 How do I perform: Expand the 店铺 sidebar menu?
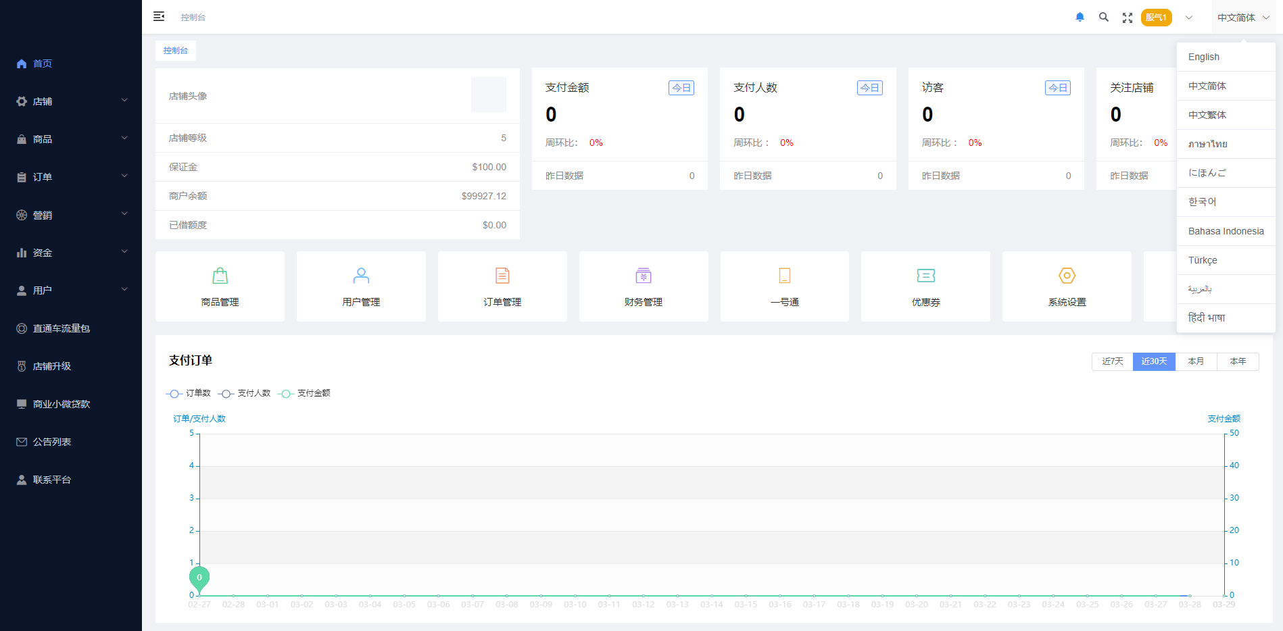pyautogui.click(x=71, y=101)
